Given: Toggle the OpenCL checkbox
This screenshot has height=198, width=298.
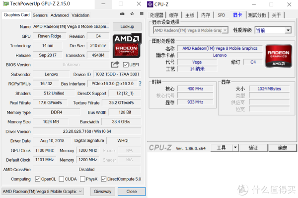Looking at the screenshot, I should point(38,179).
